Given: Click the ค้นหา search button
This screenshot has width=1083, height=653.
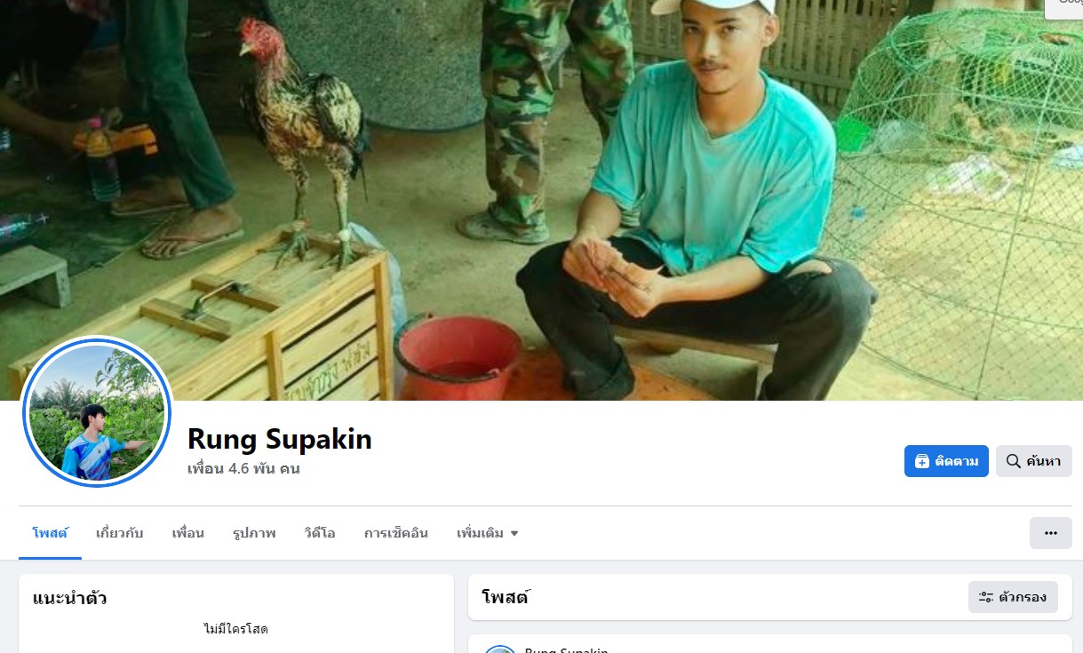Looking at the screenshot, I should coord(1034,461).
